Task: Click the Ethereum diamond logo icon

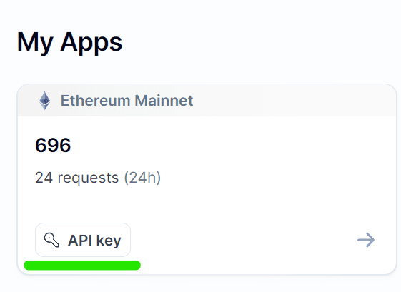Action: tap(45, 101)
